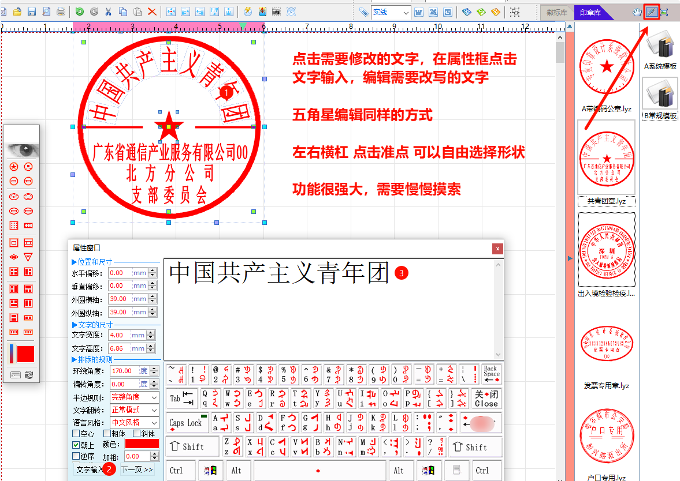The width and height of the screenshot is (680, 481).
Task: Open the 文字翻转 正常模式 dropdown
Action: pyautogui.click(x=135, y=409)
